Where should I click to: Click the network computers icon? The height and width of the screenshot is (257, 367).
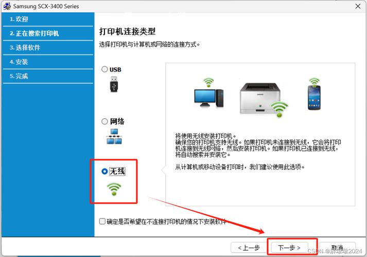click(x=114, y=136)
